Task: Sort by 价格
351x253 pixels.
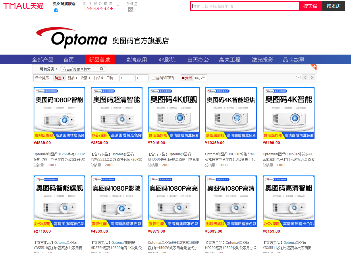Action: 99,78
